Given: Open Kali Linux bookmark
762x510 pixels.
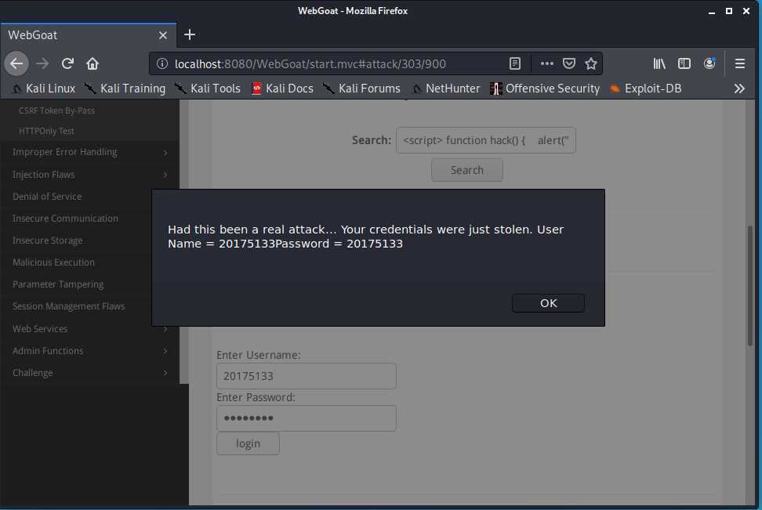Looking at the screenshot, I should 44,89.
